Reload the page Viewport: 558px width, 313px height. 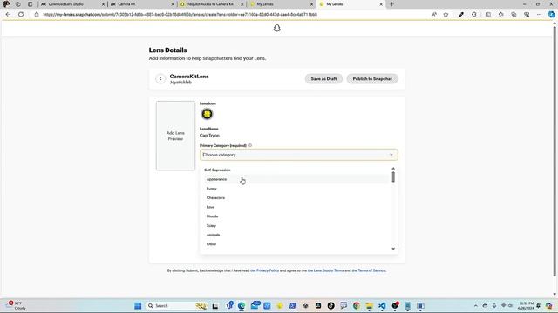click(x=21, y=15)
